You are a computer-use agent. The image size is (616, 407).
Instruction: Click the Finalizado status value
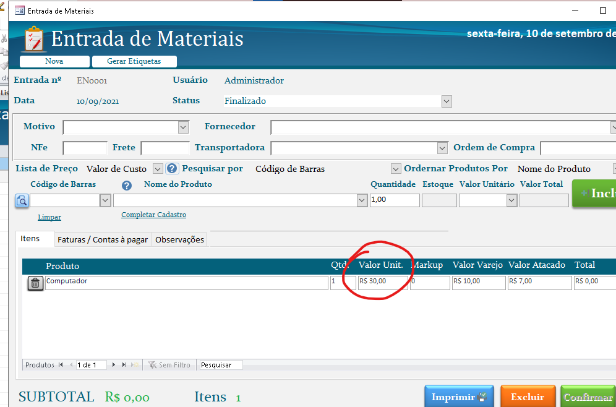[x=245, y=101]
